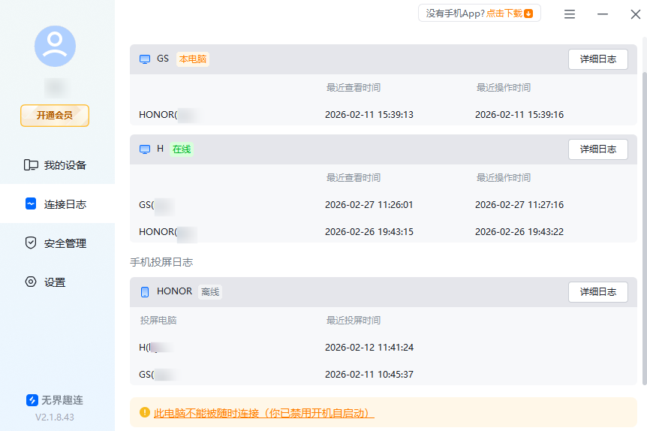Click the monitor icon beside GS device

click(x=145, y=59)
